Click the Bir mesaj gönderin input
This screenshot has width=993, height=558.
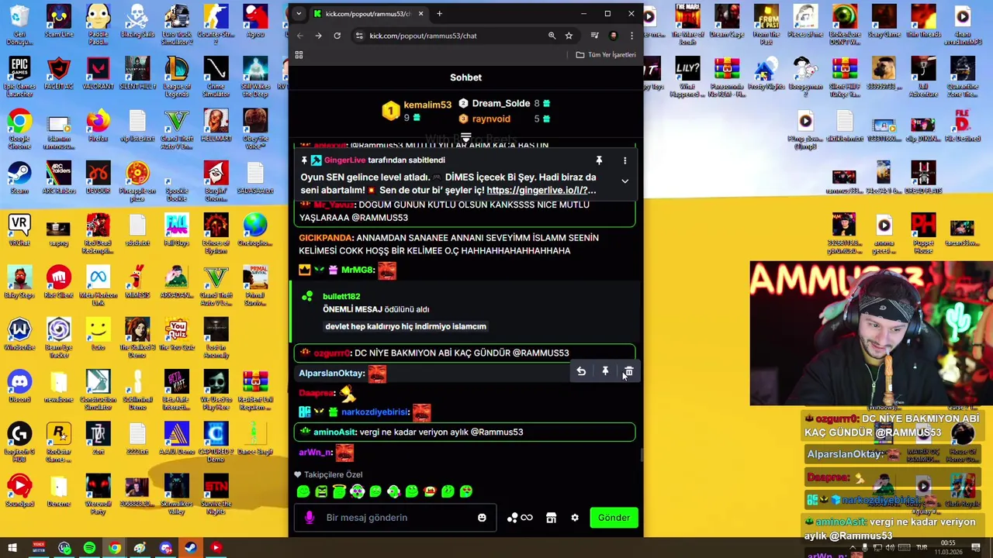coord(396,518)
